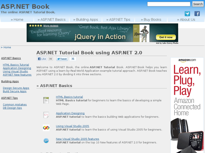Open the Application Designing content link

[x=70, y=113]
